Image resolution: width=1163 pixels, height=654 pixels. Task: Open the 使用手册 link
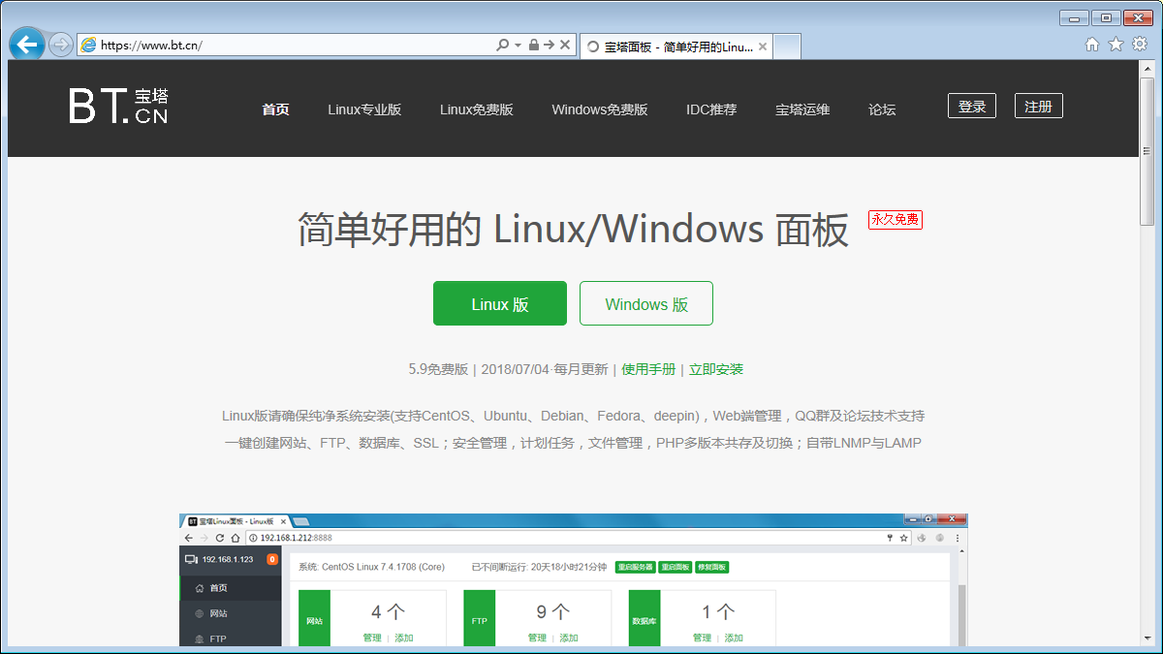(x=648, y=369)
